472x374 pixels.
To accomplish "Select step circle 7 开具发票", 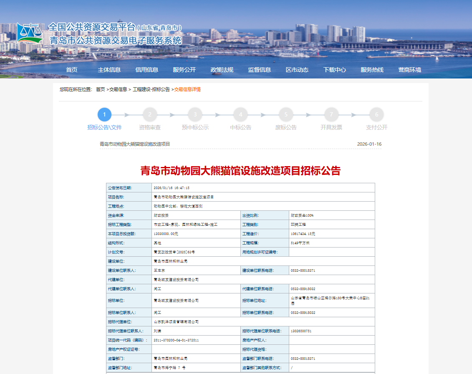I will pyautogui.click(x=331, y=114).
